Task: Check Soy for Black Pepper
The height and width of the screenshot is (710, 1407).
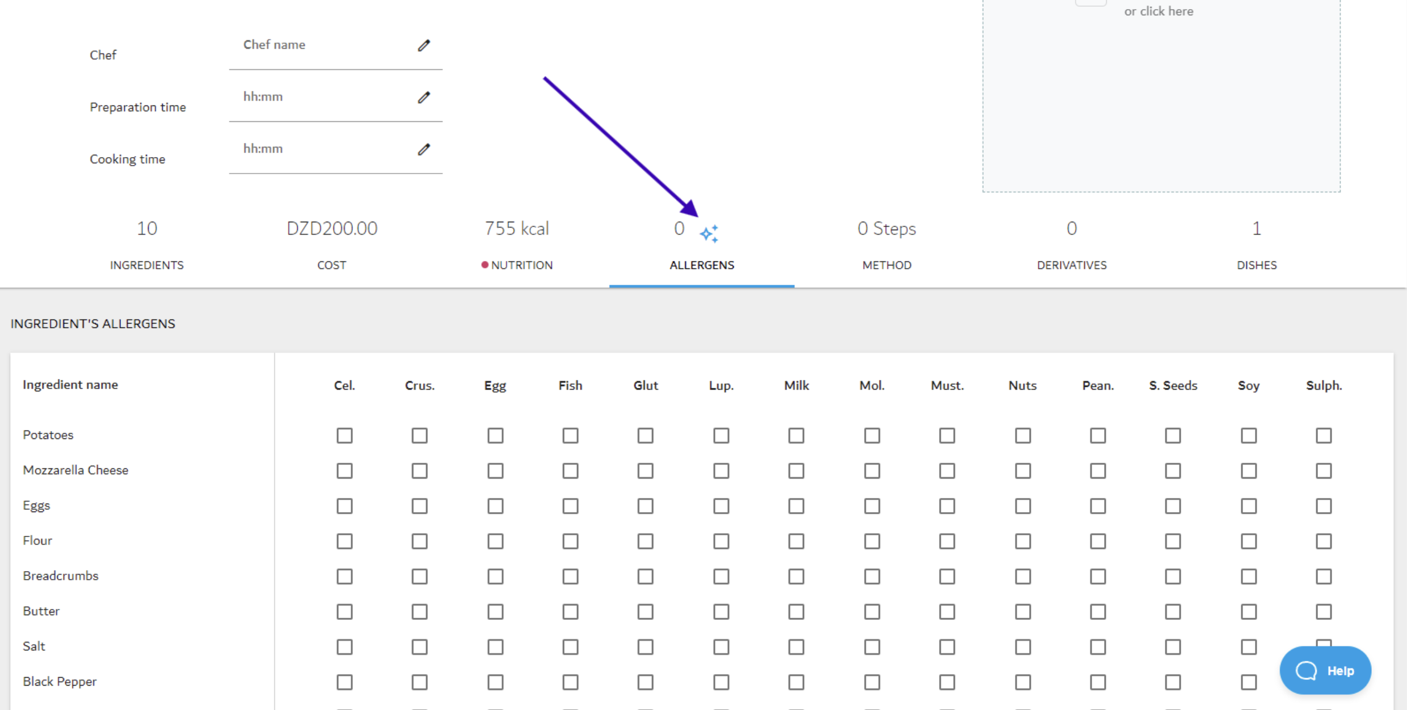Action: coord(1249,682)
